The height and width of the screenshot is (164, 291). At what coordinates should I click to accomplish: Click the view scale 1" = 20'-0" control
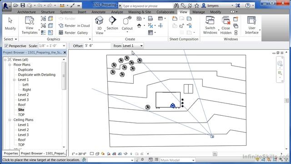[79, 154]
